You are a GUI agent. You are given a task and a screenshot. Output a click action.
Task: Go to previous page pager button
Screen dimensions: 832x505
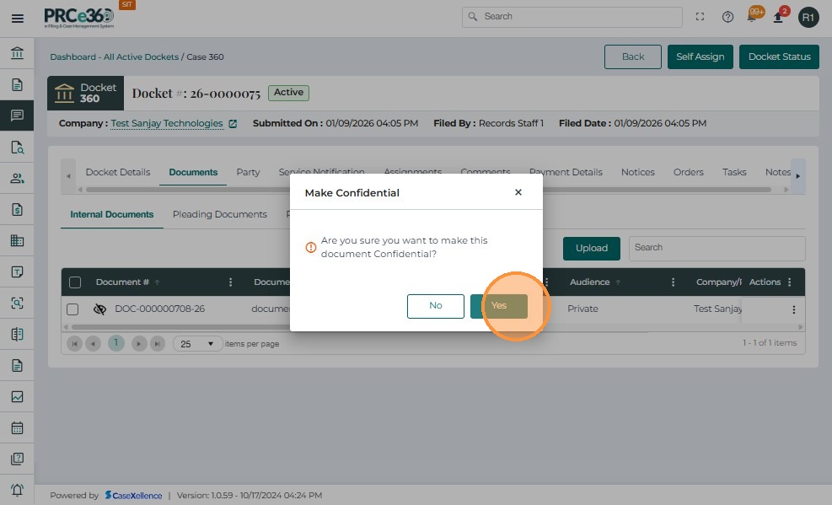click(x=93, y=344)
